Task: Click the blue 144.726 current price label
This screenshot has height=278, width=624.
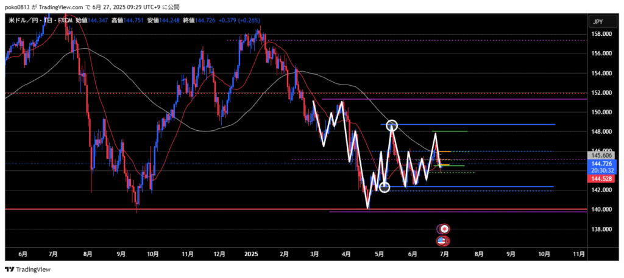Action: (x=601, y=164)
